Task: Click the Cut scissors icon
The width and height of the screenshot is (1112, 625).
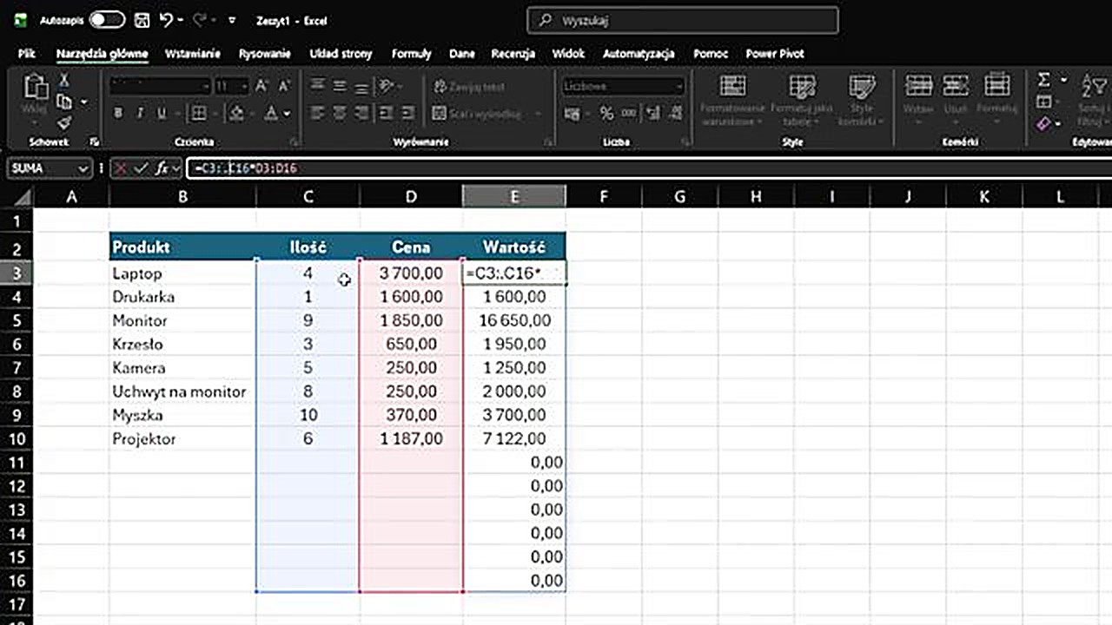Action: 64,80
